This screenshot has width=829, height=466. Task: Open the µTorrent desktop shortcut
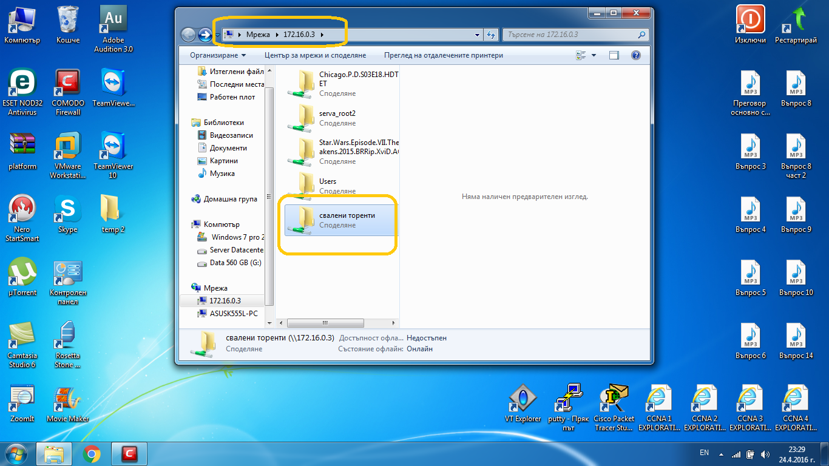tap(22, 277)
